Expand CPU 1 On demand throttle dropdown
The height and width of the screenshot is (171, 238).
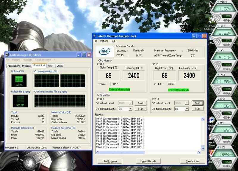click(187, 109)
